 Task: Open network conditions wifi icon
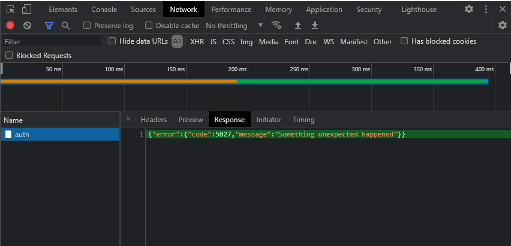pyautogui.click(x=276, y=25)
